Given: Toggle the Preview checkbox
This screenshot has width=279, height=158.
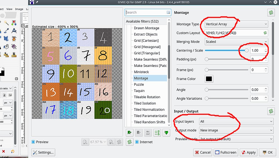Looking at the screenshot, I should pyautogui.click(x=34, y=142).
